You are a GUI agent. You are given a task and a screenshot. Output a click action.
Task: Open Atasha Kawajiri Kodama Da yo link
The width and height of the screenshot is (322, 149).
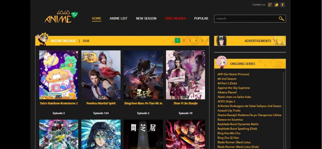click(x=249, y=115)
